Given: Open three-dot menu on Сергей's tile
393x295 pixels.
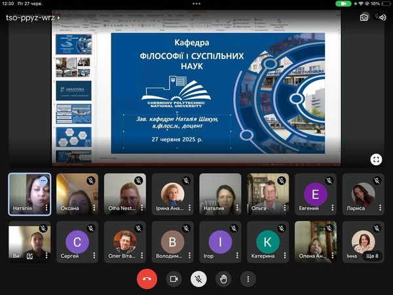Looking at the screenshot, I should pyautogui.click(x=94, y=256).
